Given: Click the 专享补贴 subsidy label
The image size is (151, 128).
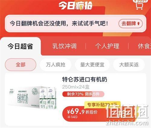Looking at the screenshot, I should 102,105.
